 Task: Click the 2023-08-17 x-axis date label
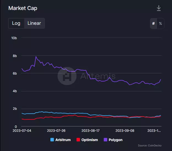coord(90,131)
